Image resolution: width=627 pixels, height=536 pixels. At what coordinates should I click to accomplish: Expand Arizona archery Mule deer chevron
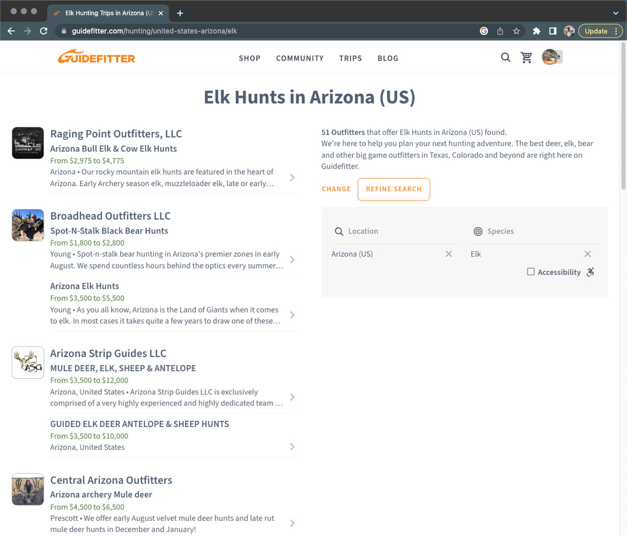(292, 523)
